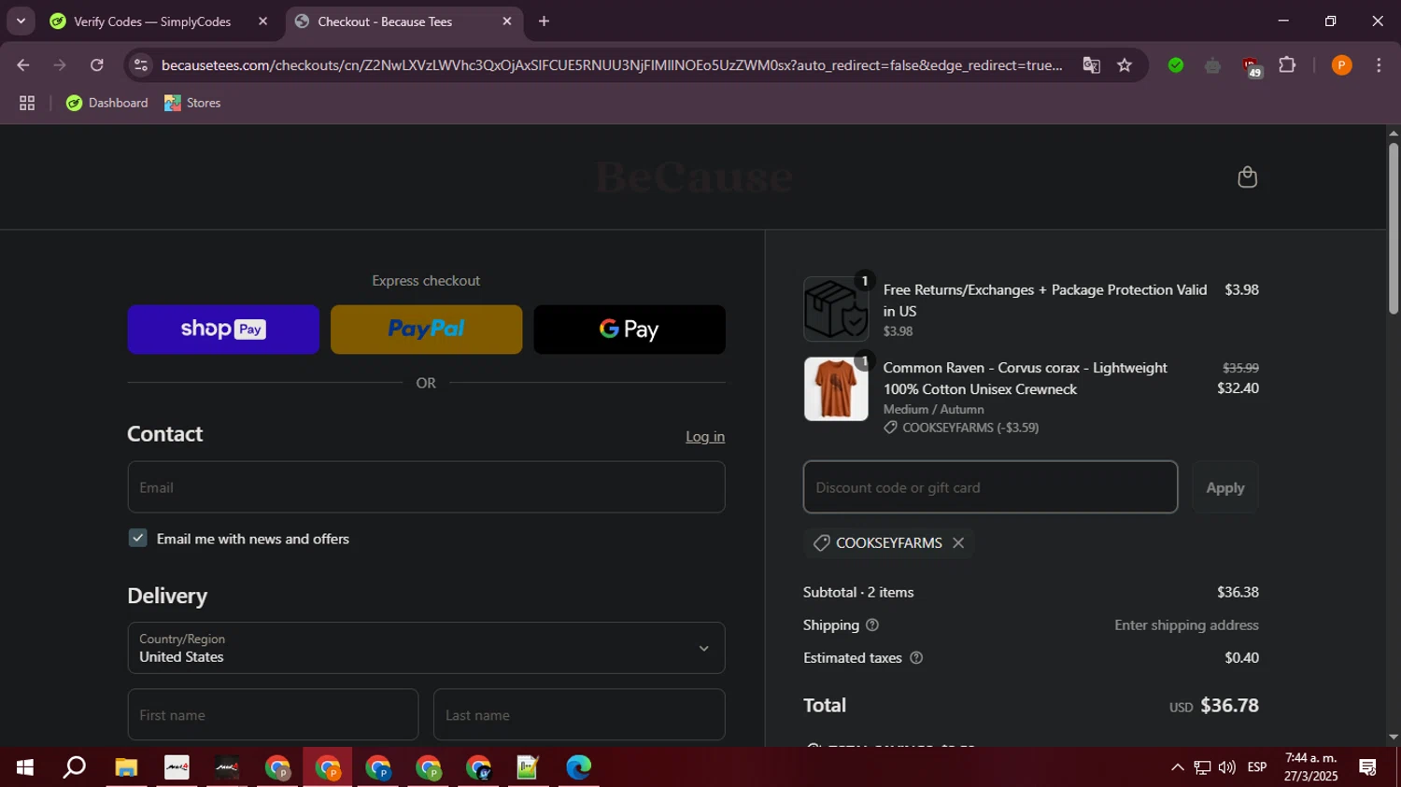Click the Common Raven t-shirt thumbnail
1401x787 pixels.
(x=836, y=388)
